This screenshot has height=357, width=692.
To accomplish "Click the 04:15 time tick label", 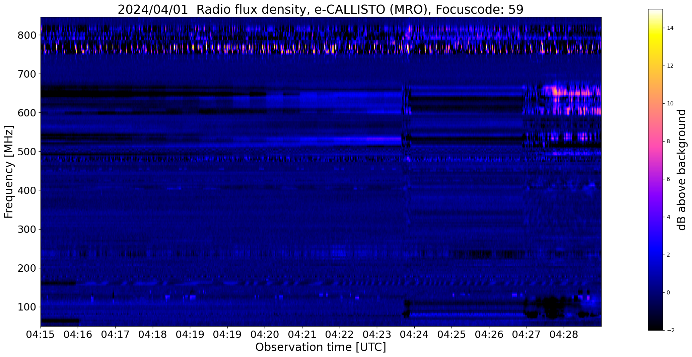I will pyautogui.click(x=41, y=335).
